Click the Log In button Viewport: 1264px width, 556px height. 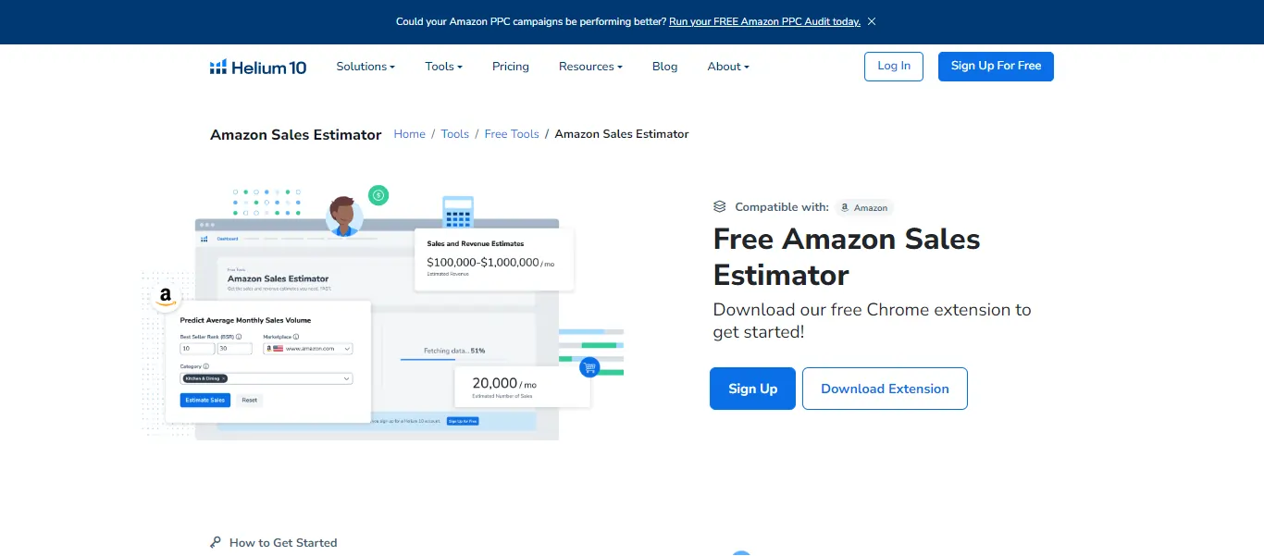point(894,67)
